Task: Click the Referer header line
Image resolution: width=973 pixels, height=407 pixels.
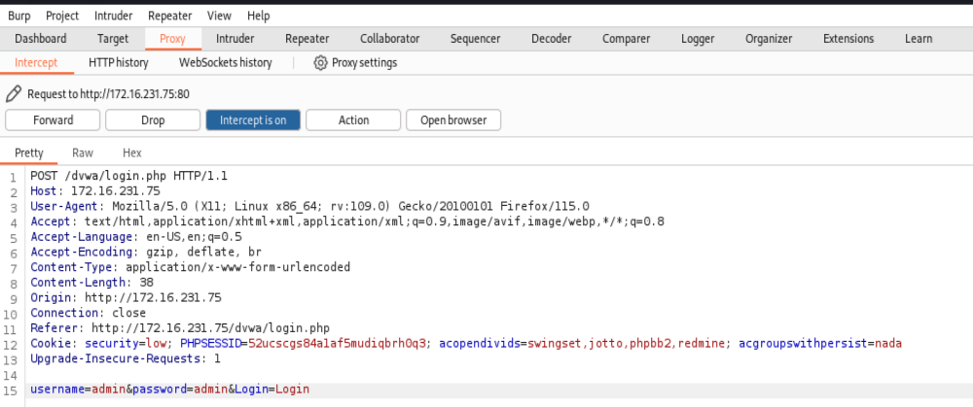Action: 180,327
